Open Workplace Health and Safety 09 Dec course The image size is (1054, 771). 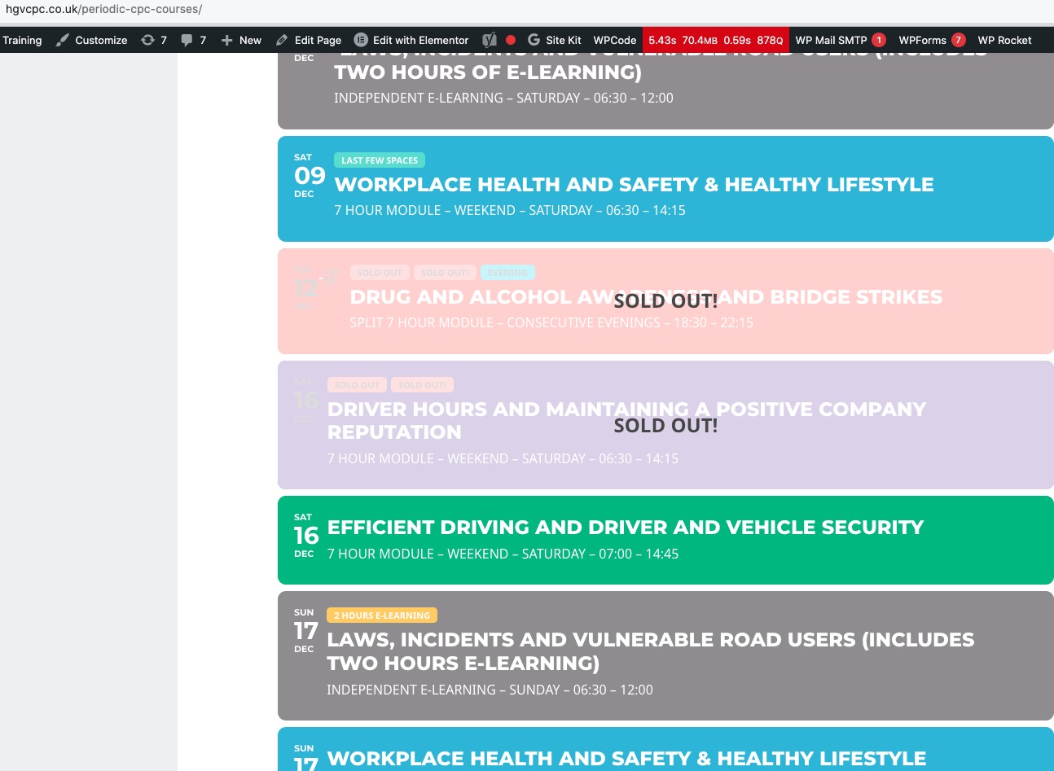[x=665, y=189]
